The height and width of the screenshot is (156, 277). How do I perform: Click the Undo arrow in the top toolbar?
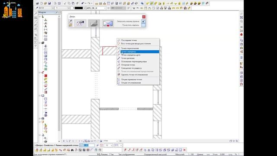(83, 3)
